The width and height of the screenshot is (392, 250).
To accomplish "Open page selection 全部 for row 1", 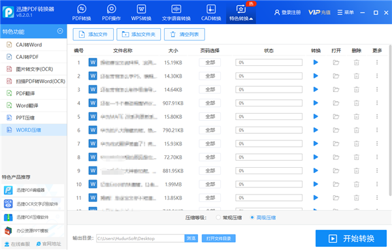I will click(x=210, y=63).
